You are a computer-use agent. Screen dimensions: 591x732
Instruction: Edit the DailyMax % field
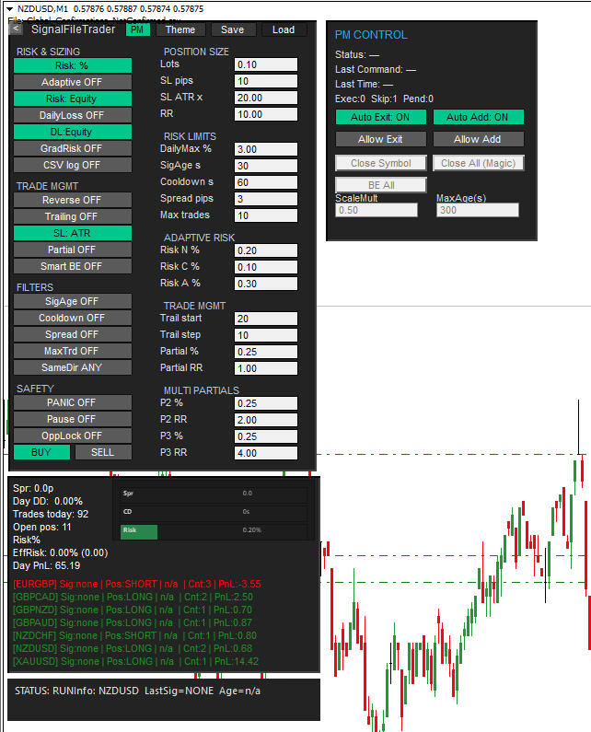pos(266,149)
